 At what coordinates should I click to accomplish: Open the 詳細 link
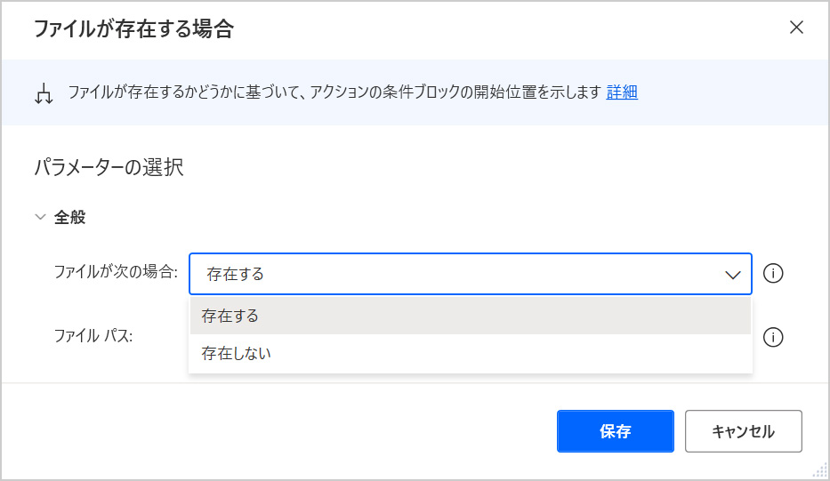pos(622,92)
